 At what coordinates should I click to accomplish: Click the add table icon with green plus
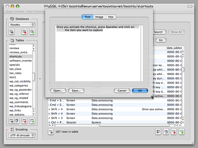pos(32,121)
